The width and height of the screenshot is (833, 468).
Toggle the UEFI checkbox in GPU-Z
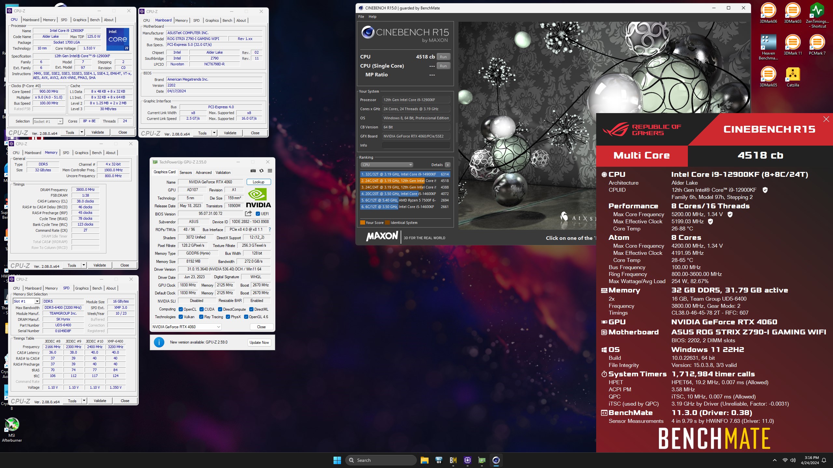pos(258,214)
